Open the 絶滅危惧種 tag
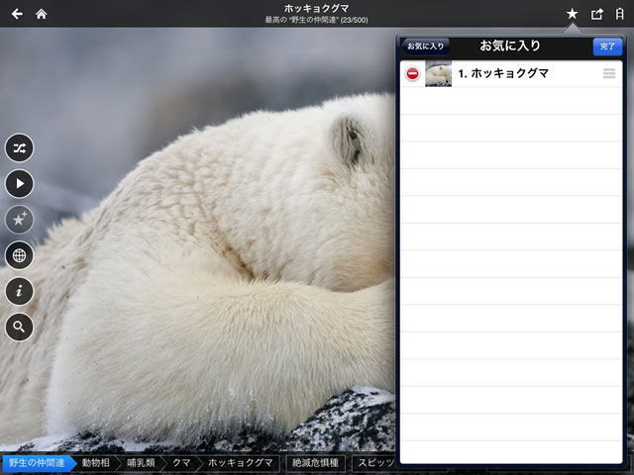The width and height of the screenshot is (634, 475). (315, 463)
